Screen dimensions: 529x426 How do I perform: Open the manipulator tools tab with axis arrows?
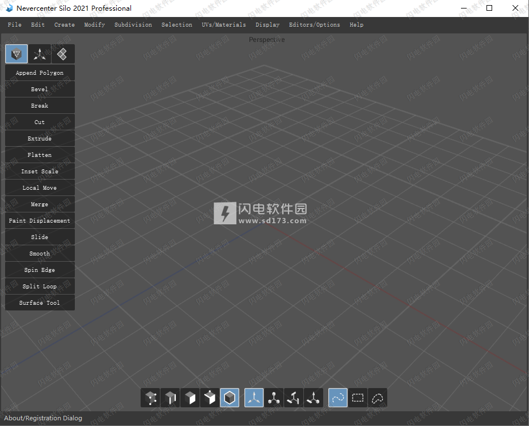(40, 54)
